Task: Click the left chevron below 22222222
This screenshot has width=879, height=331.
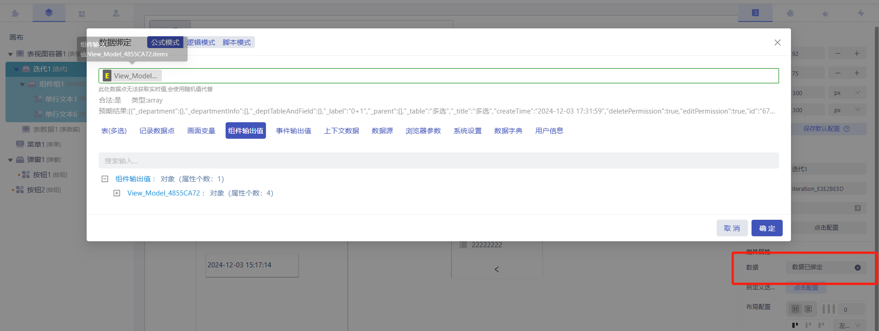Action: point(497,269)
